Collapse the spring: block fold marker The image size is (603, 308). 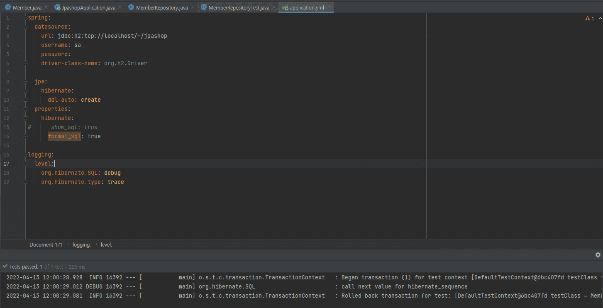26,17
